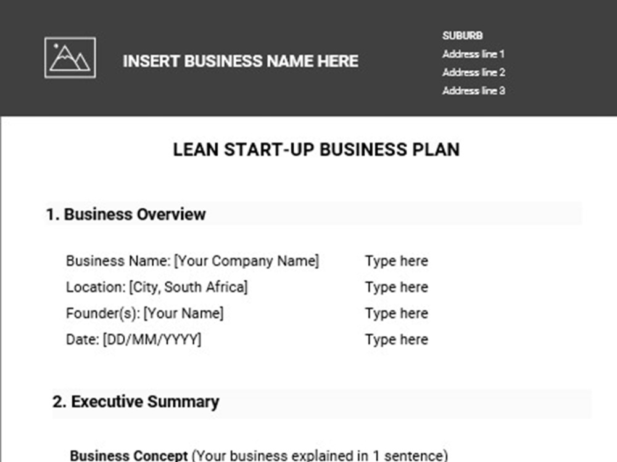Click the LEAN START-UP BUSINESS PLAN title
Viewport: 617px width, 462px height.
pyautogui.click(x=317, y=150)
